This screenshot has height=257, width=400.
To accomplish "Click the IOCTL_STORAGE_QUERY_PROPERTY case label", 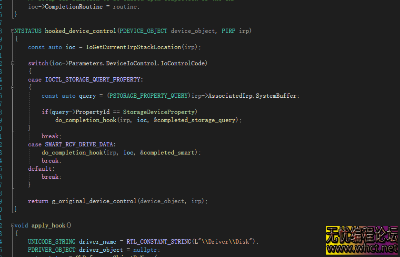I will [x=94, y=80].
